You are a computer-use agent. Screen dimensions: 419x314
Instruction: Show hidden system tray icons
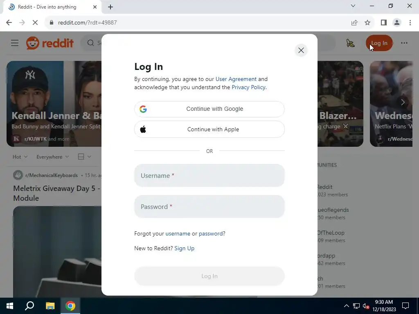[346, 306]
